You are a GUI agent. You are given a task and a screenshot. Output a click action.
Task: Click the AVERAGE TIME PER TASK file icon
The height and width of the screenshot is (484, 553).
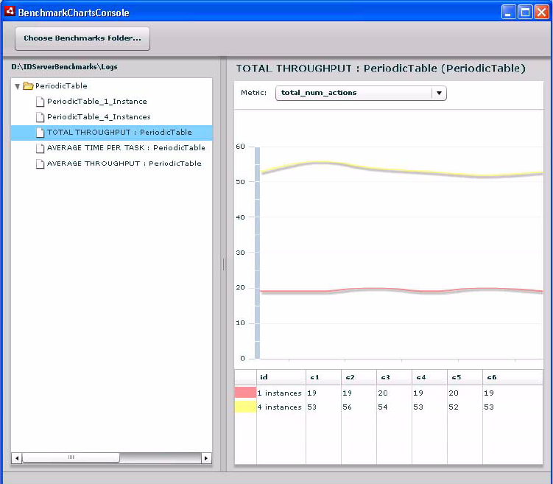tap(40, 148)
